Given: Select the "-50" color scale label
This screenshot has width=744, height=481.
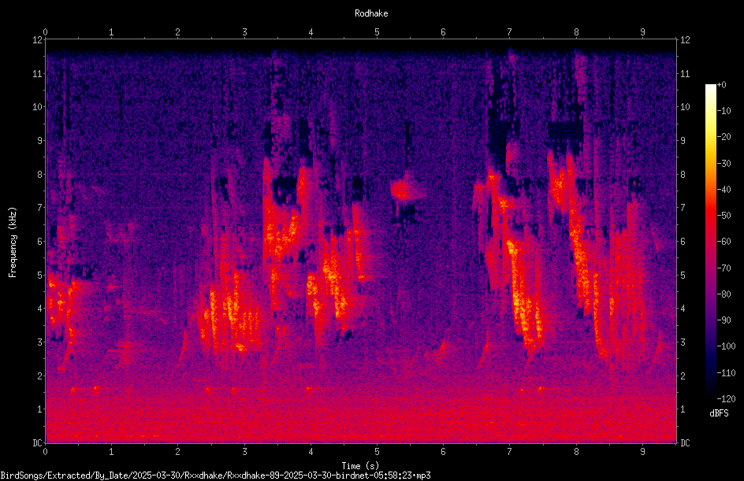Looking at the screenshot, I should coord(724,216).
